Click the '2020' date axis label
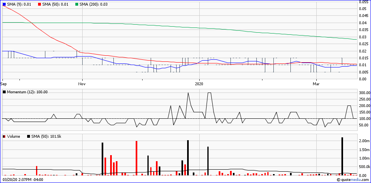The image size is (371, 183). tap(199, 84)
